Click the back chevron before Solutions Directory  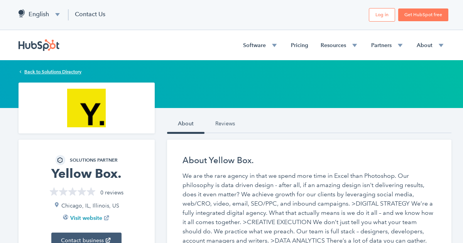coord(20,71)
